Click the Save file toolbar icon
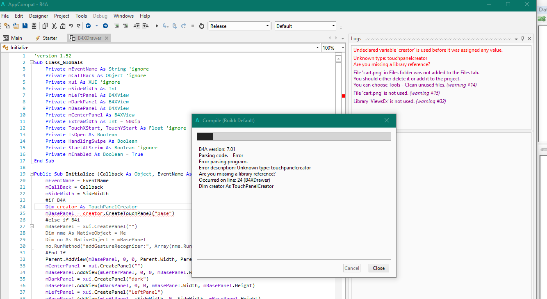 (25, 26)
